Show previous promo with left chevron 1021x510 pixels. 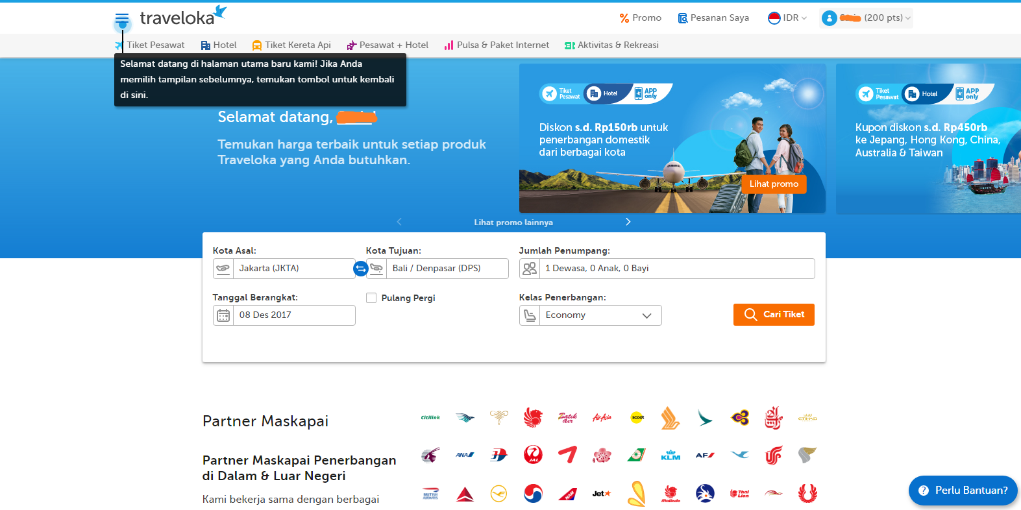coord(399,222)
